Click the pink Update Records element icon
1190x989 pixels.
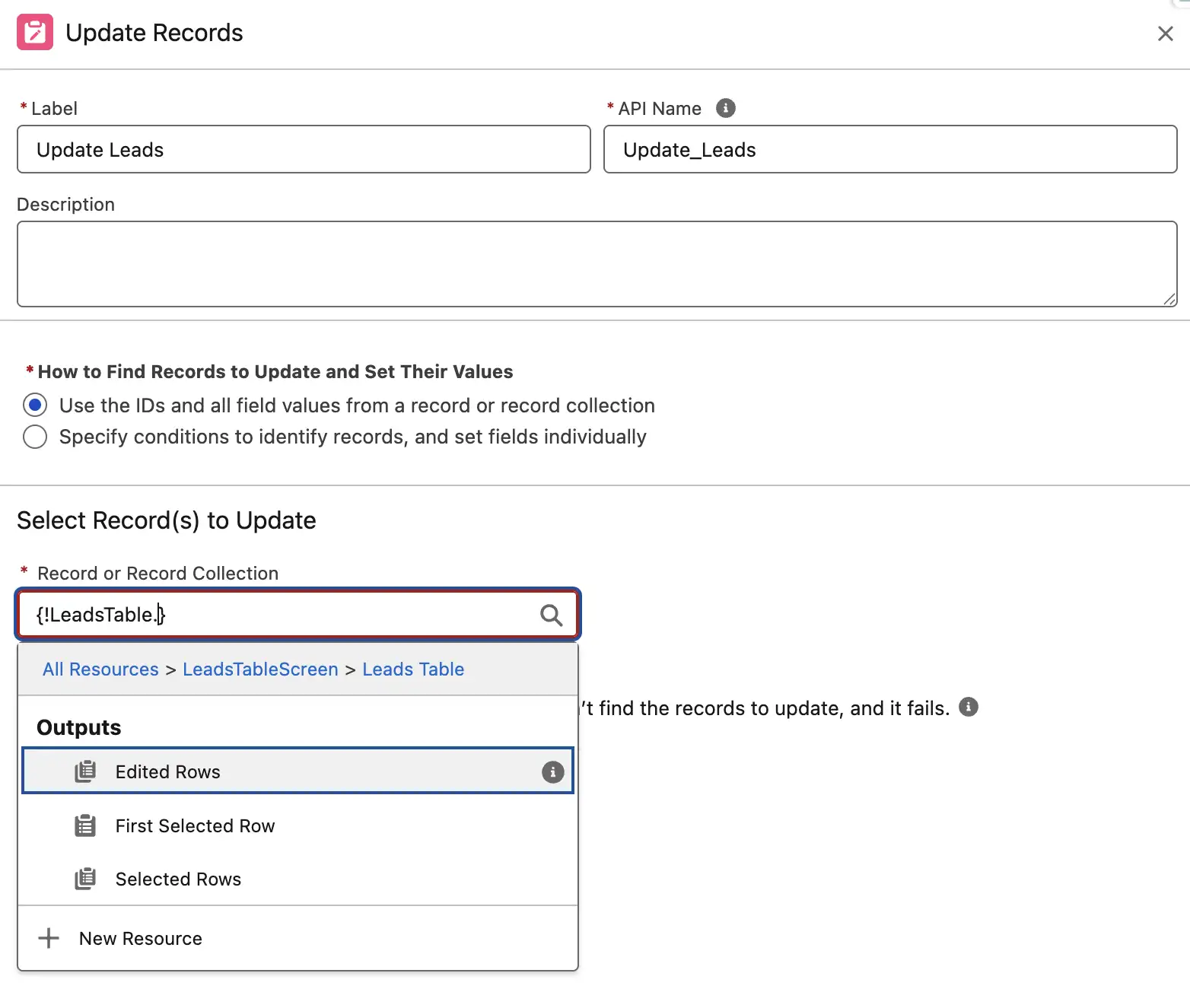click(x=34, y=32)
